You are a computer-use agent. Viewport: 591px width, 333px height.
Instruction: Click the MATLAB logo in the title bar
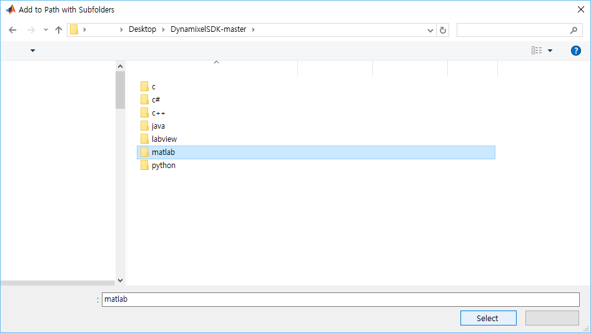click(x=11, y=9)
